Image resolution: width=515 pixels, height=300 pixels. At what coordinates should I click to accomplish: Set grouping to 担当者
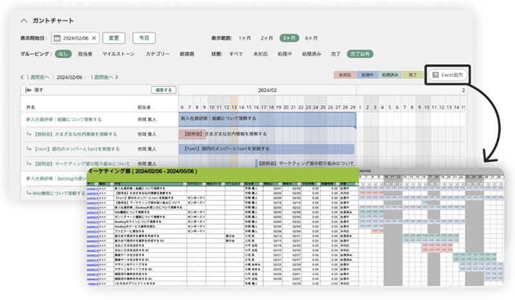pyautogui.click(x=85, y=55)
